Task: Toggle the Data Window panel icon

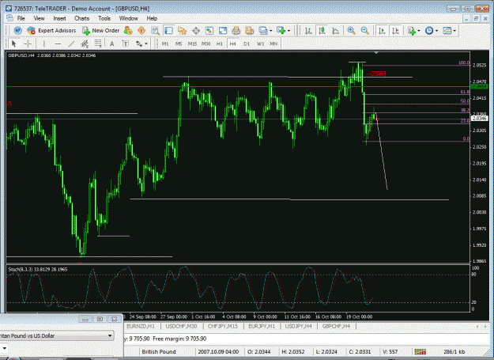Action: tap(169, 31)
